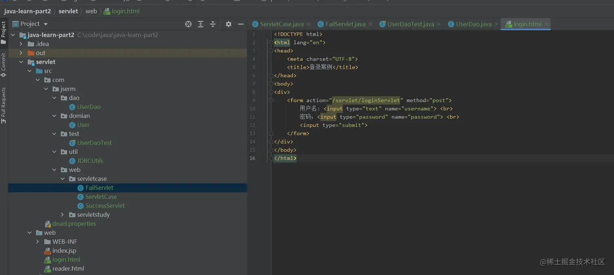This screenshot has width=614, height=275.
Task: Click the Collapse All icon in Project panel
Action: [x=213, y=24]
